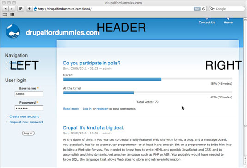Click the Username input field

[x=29, y=94]
